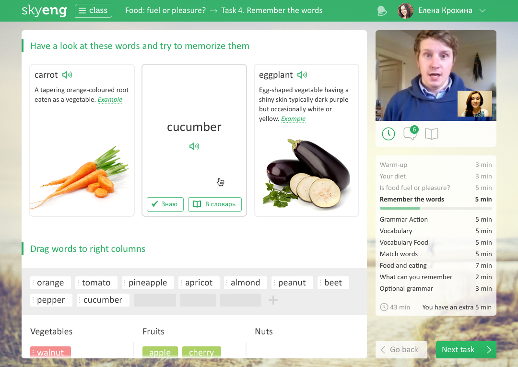Click Go back button
The width and height of the screenshot is (518, 367).
[401, 350]
